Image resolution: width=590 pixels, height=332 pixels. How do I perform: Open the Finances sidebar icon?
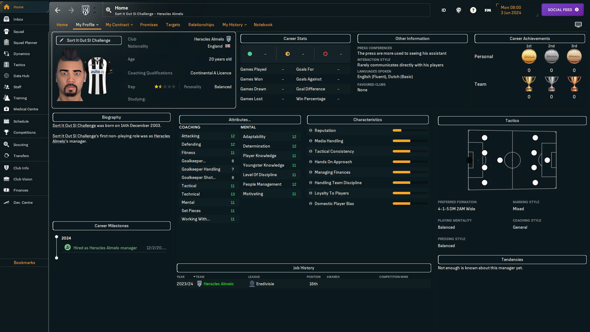point(6,190)
